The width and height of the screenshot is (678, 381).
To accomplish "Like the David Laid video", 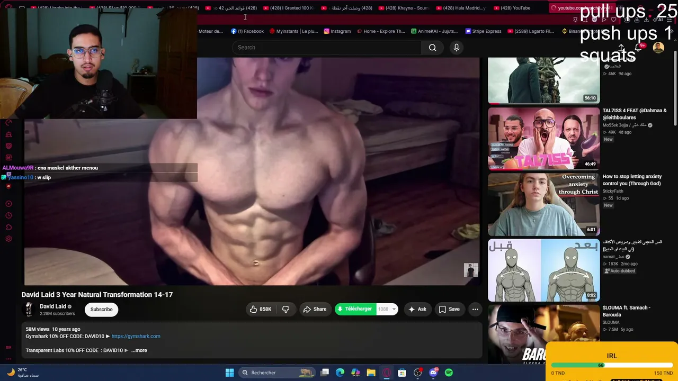I will coord(261,309).
